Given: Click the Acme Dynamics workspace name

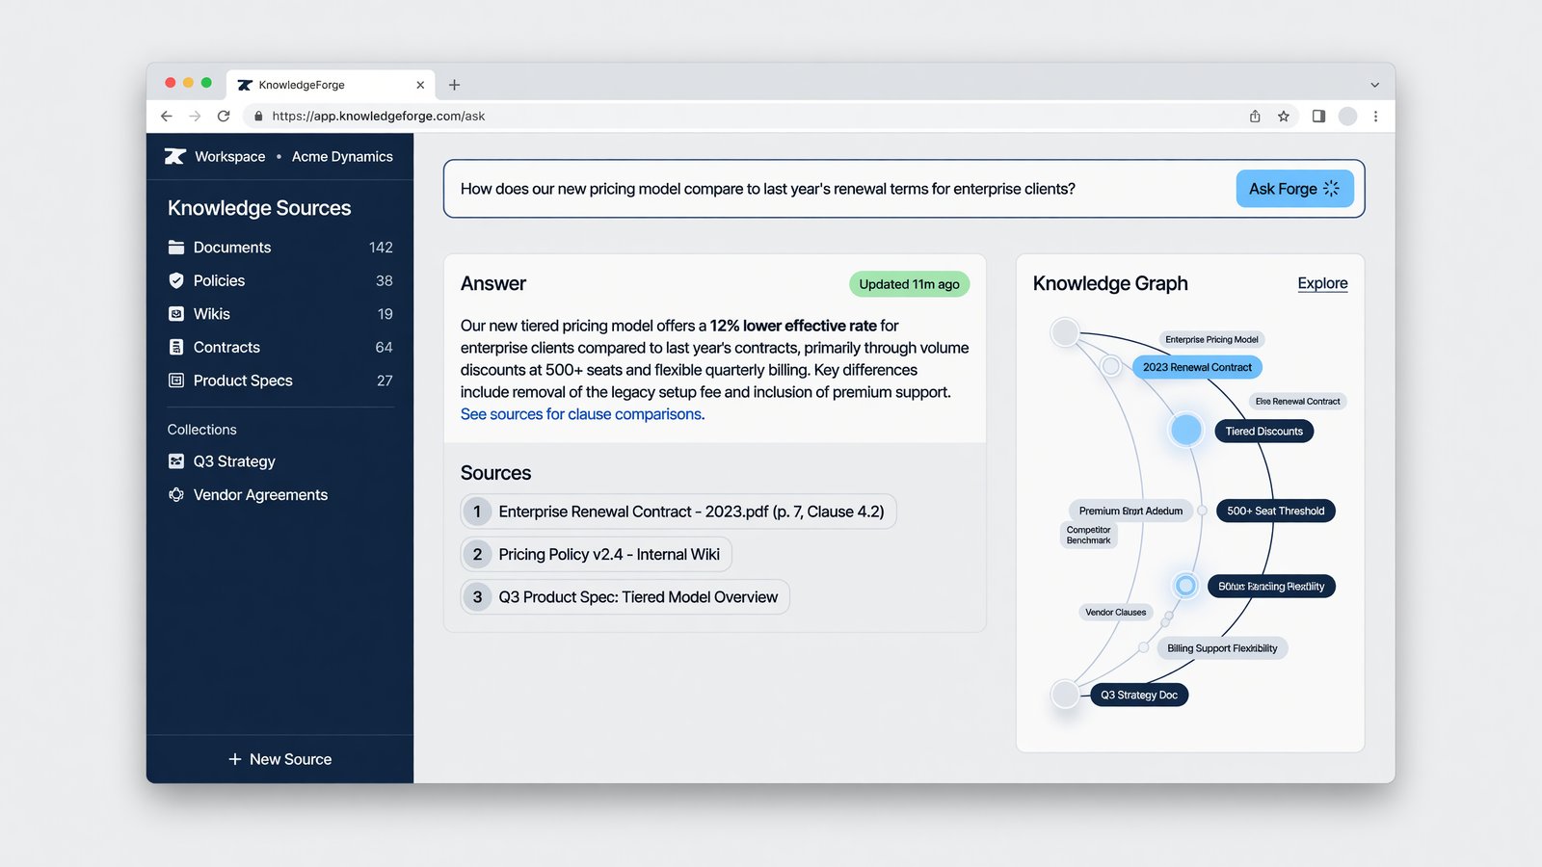Looking at the screenshot, I should pyautogui.click(x=342, y=156).
